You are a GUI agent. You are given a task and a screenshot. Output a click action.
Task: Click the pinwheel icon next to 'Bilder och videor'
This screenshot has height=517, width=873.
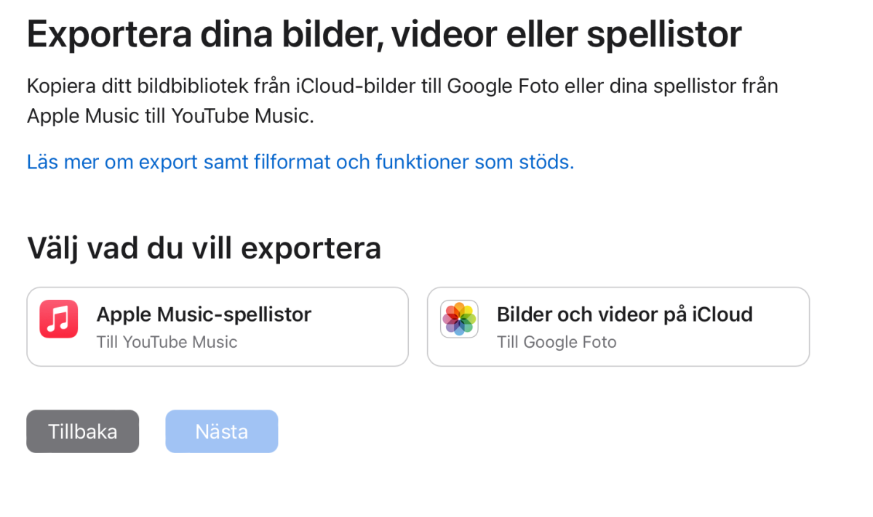pyautogui.click(x=459, y=319)
